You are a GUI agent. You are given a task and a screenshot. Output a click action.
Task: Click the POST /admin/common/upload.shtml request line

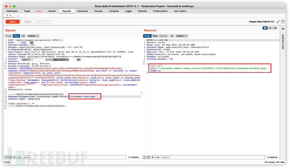click(x=36, y=40)
